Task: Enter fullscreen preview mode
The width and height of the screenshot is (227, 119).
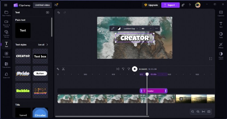Action: [211, 59]
